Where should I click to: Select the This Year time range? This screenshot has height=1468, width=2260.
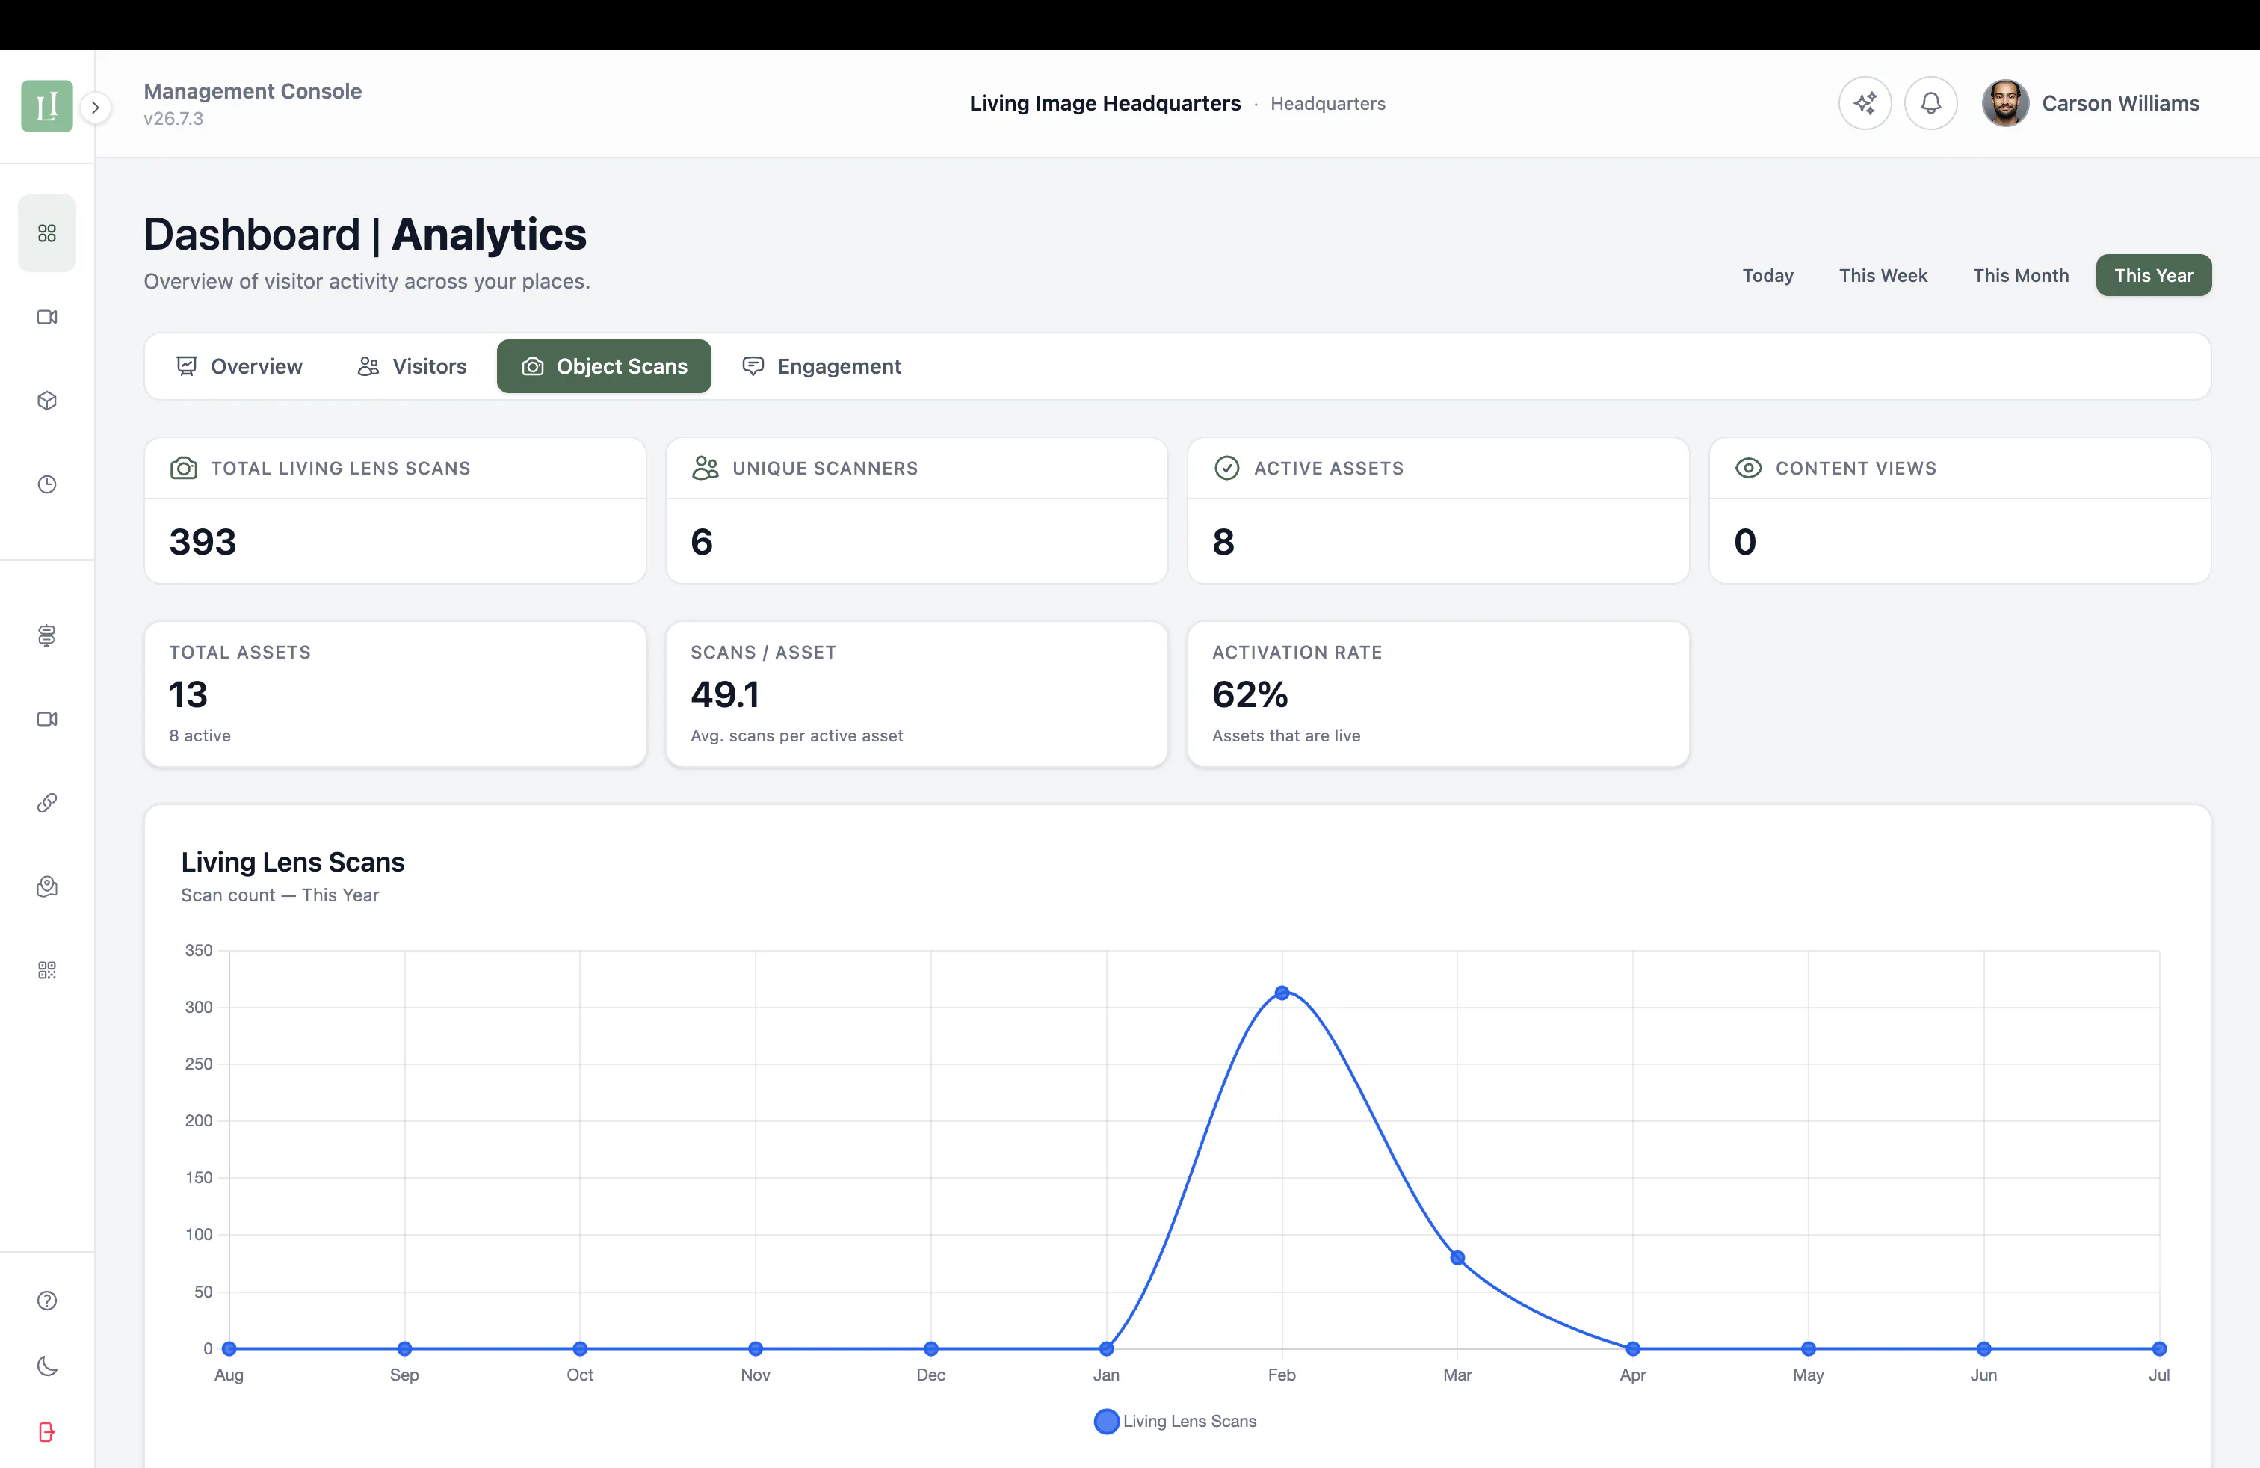[2152, 275]
